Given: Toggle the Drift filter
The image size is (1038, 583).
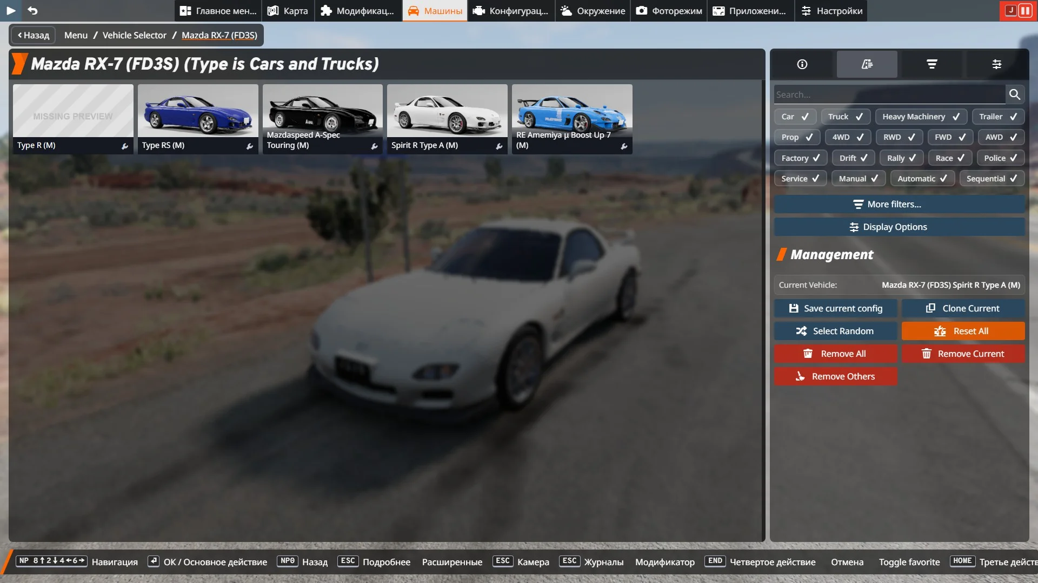Looking at the screenshot, I should click(x=854, y=158).
